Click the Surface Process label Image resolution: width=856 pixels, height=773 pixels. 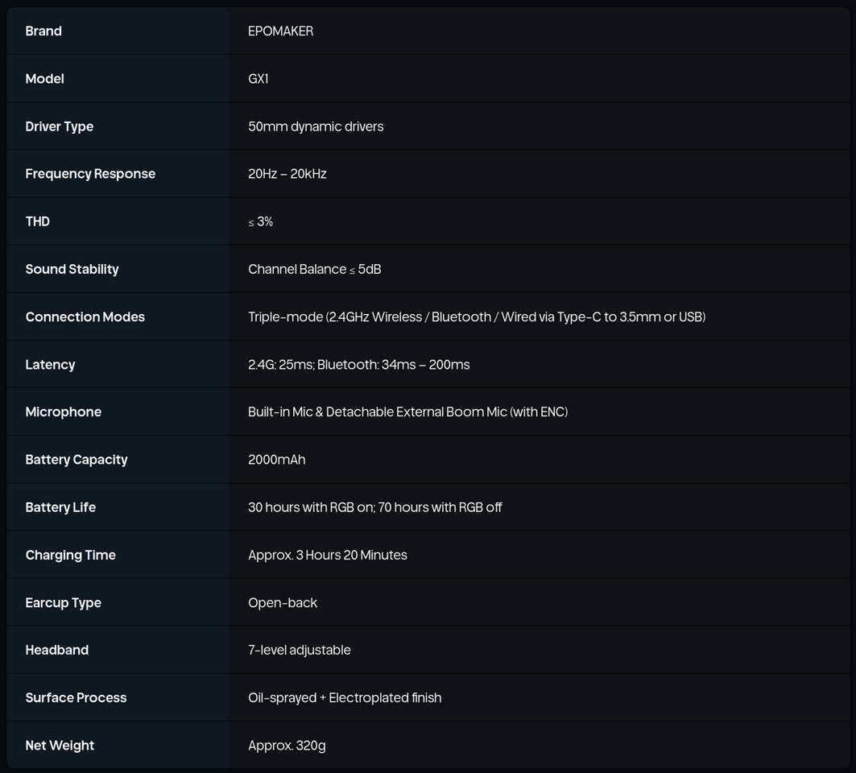[76, 697]
